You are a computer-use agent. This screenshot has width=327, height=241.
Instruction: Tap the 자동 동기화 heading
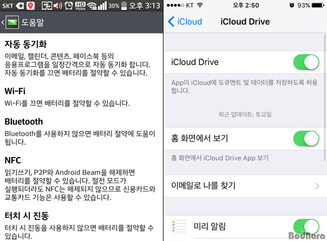(26, 44)
